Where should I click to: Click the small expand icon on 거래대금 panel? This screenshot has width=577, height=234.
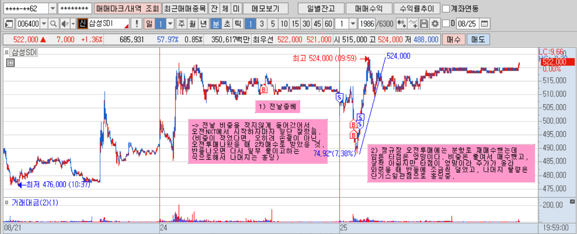point(572,201)
